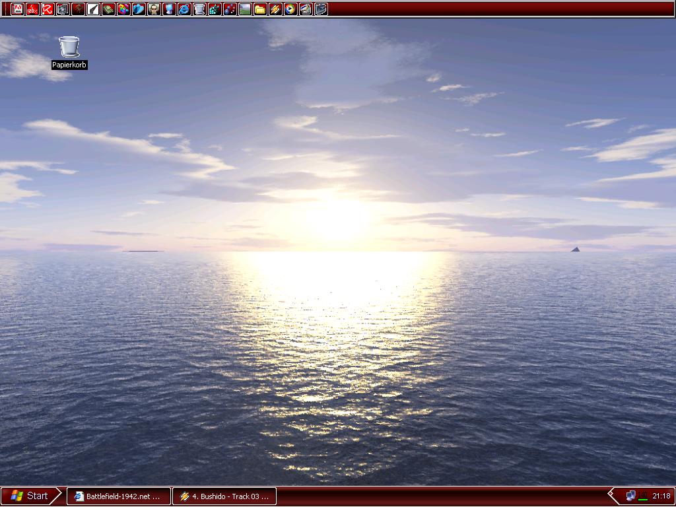The image size is (676, 507).
Task: Open the landscape picture icon
Action: coord(245,9)
